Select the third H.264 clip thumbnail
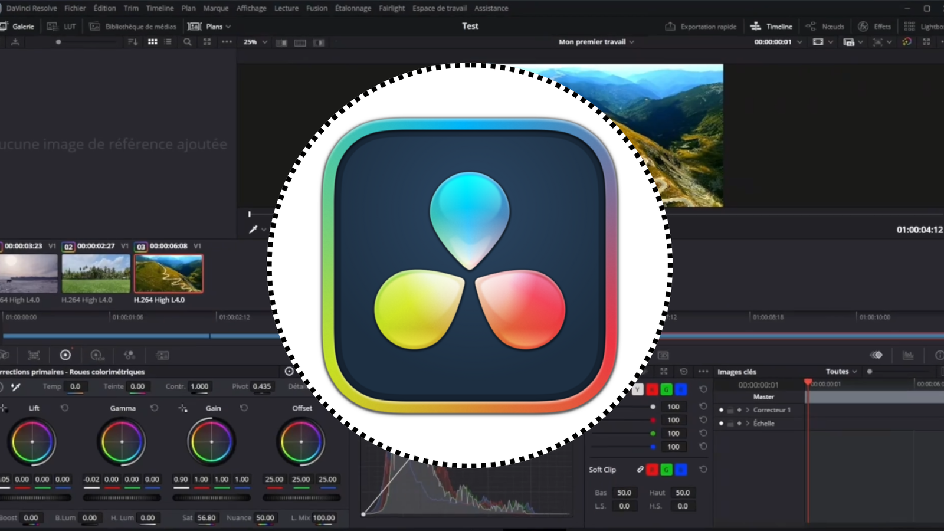944x531 pixels. [x=169, y=273]
